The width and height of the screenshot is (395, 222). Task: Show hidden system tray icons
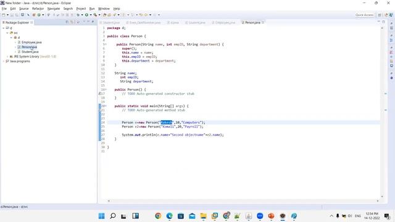point(331,216)
